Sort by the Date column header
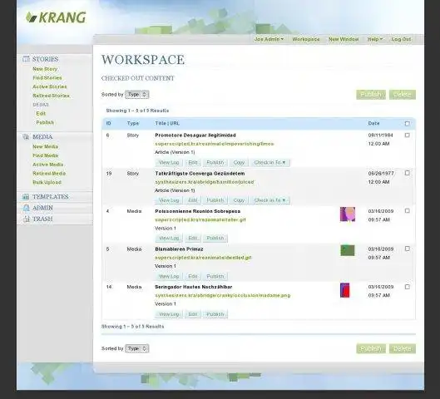 coord(373,123)
